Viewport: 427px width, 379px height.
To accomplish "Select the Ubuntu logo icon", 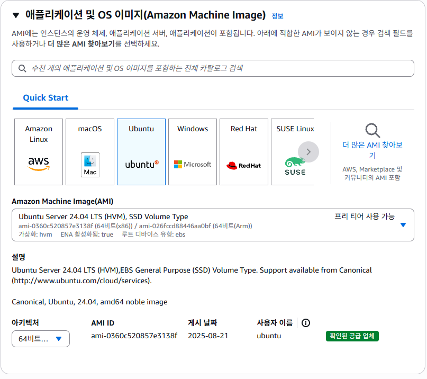I will pos(141,164).
